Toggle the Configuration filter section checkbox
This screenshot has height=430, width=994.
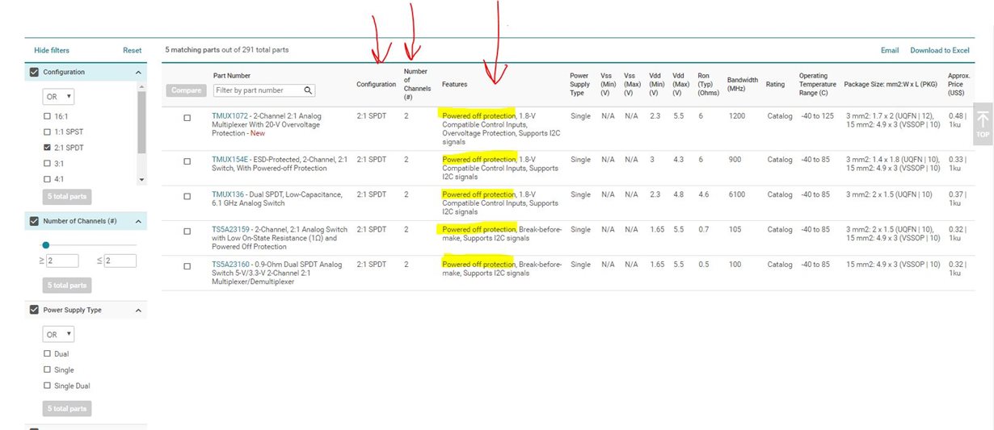pyautogui.click(x=34, y=72)
